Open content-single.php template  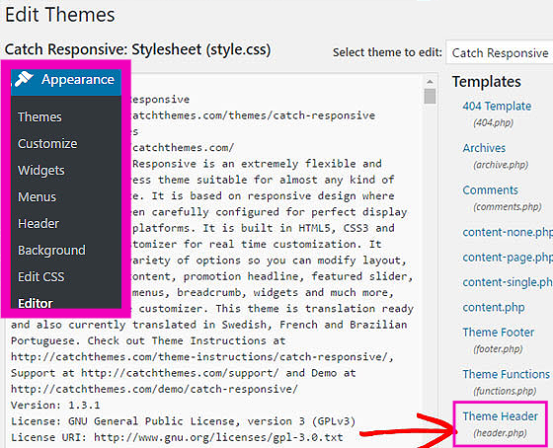508,282
